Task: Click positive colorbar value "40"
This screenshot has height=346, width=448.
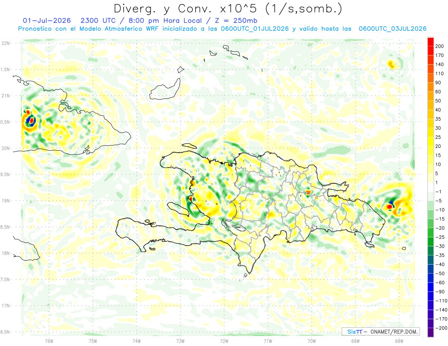Action: pyautogui.click(x=438, y=110)
